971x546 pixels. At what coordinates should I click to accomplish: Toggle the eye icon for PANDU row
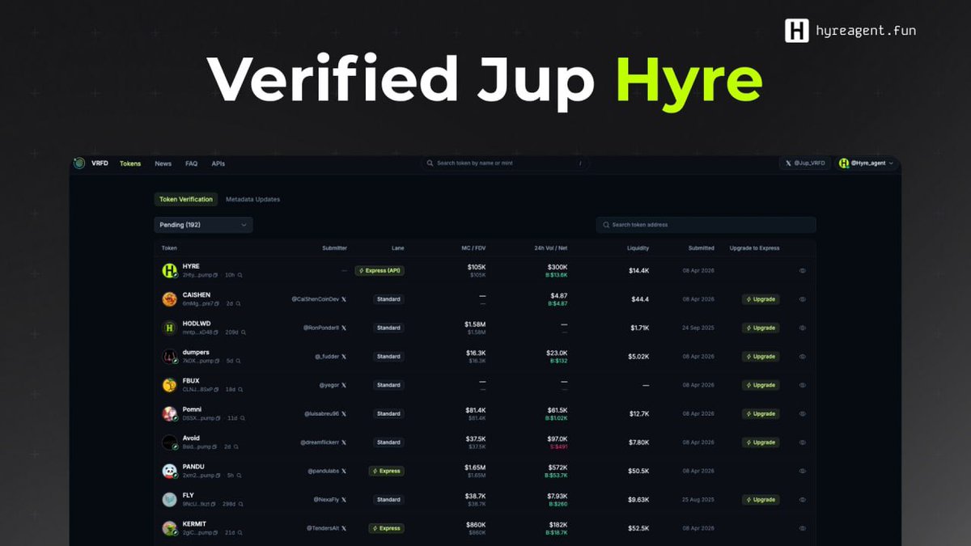pos(803,471)
